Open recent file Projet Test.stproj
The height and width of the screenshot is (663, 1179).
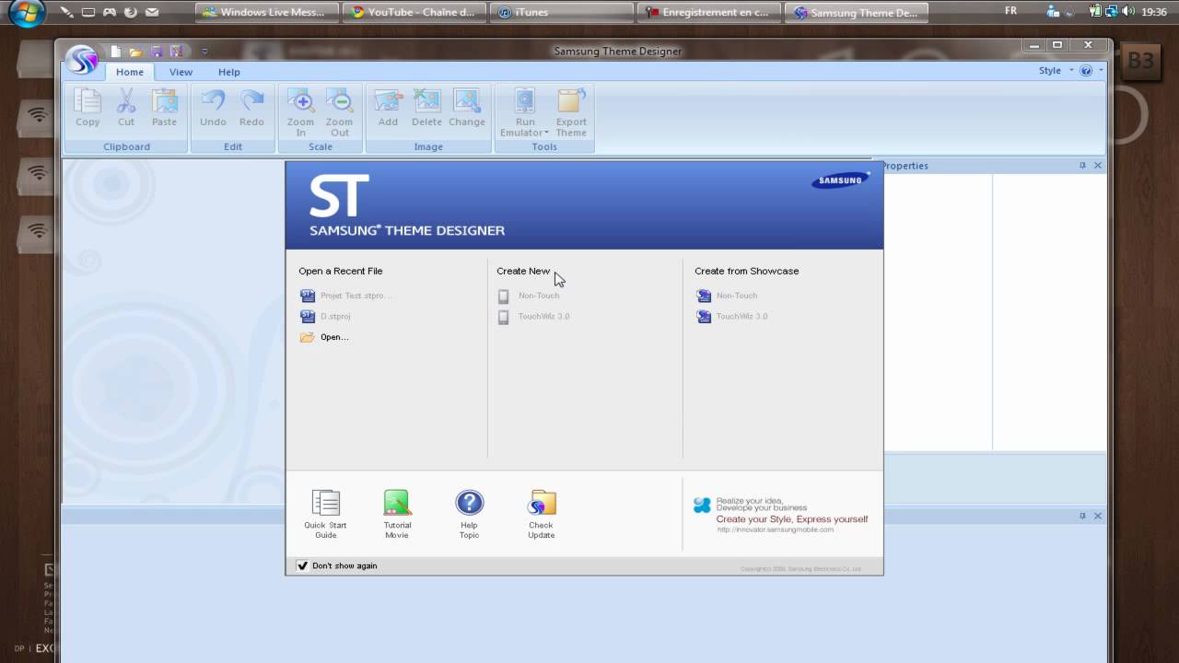tap(346, 296)
